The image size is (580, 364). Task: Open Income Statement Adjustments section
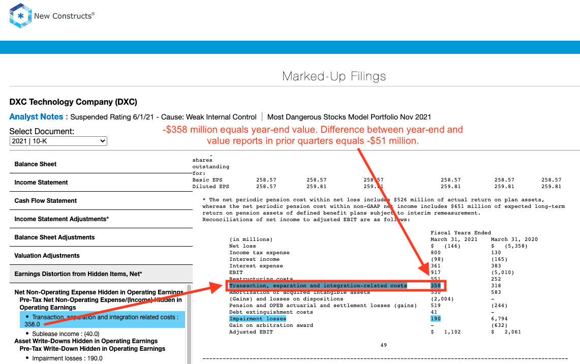click(x=101, y=219)
